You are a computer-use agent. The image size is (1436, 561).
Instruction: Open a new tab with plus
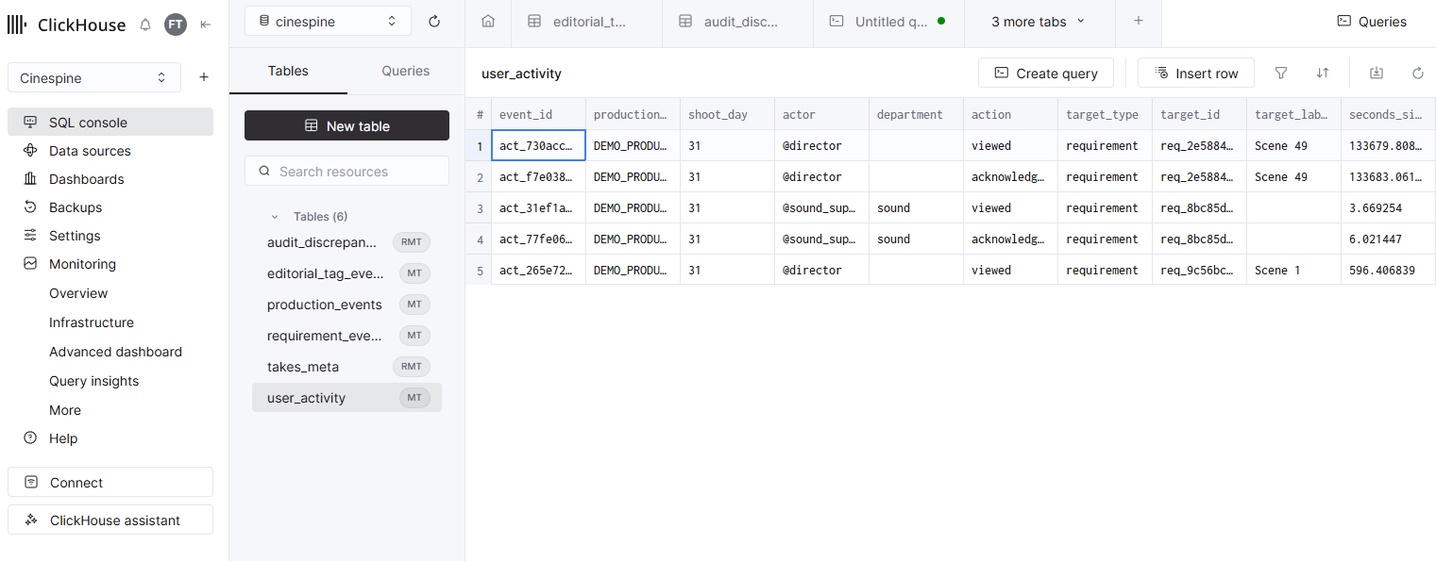pyautogui.click(x=1139, y=21)
